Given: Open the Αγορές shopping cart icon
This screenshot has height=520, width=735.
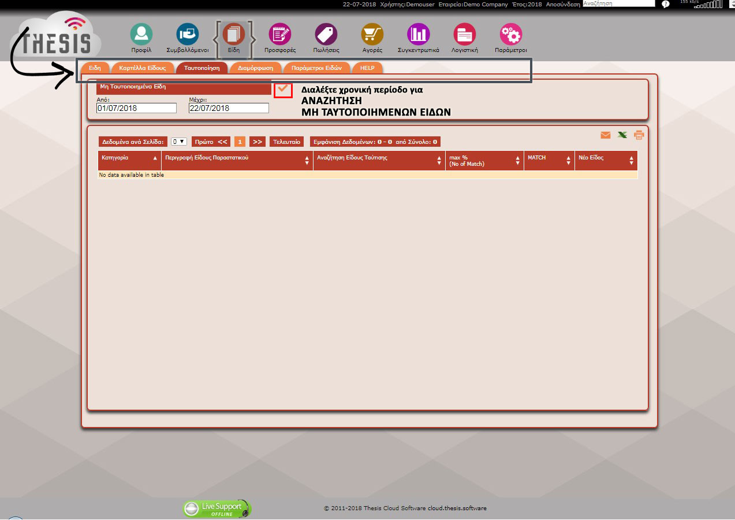Looking at the screenshot, I should [372, 35].
